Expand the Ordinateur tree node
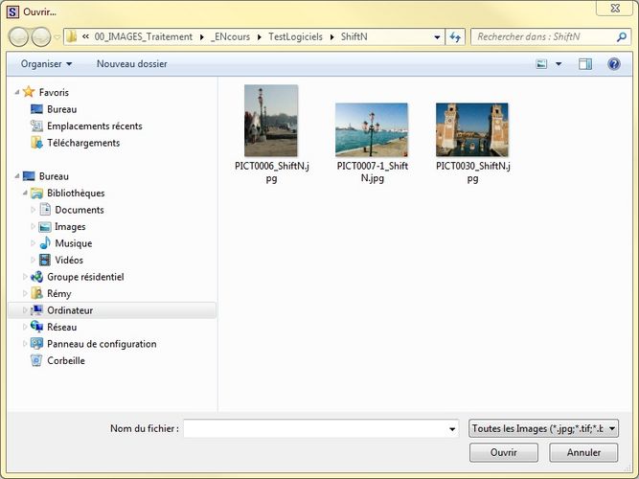The height and width of the screenshot is (479, 639). [26, 310]
